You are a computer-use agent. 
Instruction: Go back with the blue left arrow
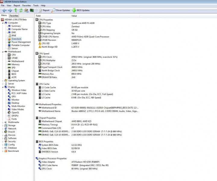coord(5,10)
